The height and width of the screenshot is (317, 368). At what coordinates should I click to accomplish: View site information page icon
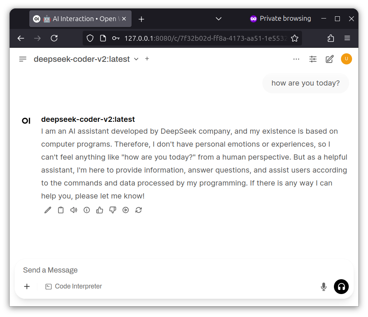click(103, 38)
